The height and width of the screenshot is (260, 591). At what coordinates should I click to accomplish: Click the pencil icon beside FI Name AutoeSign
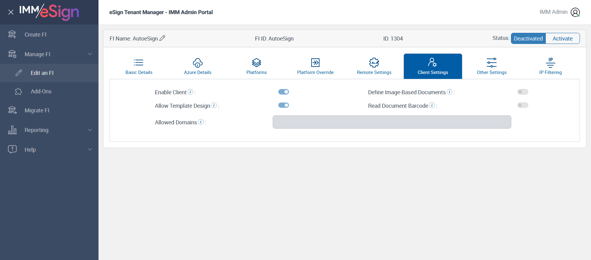[163, 38]
